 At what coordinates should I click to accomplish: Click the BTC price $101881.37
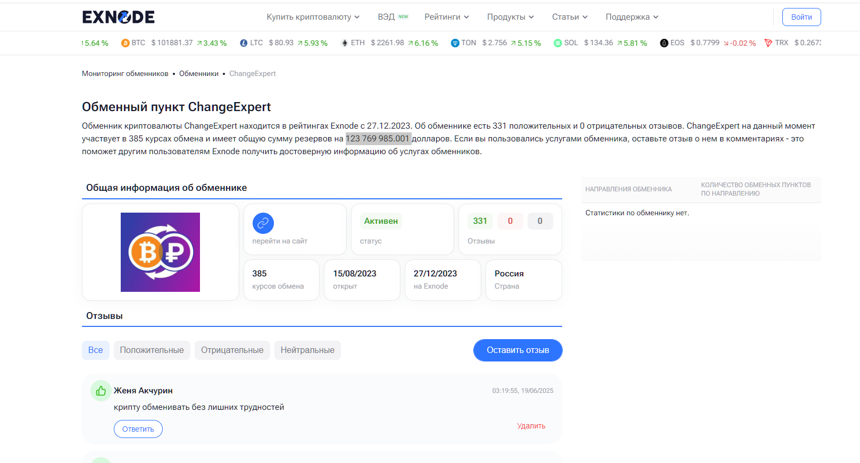(172, 43)
